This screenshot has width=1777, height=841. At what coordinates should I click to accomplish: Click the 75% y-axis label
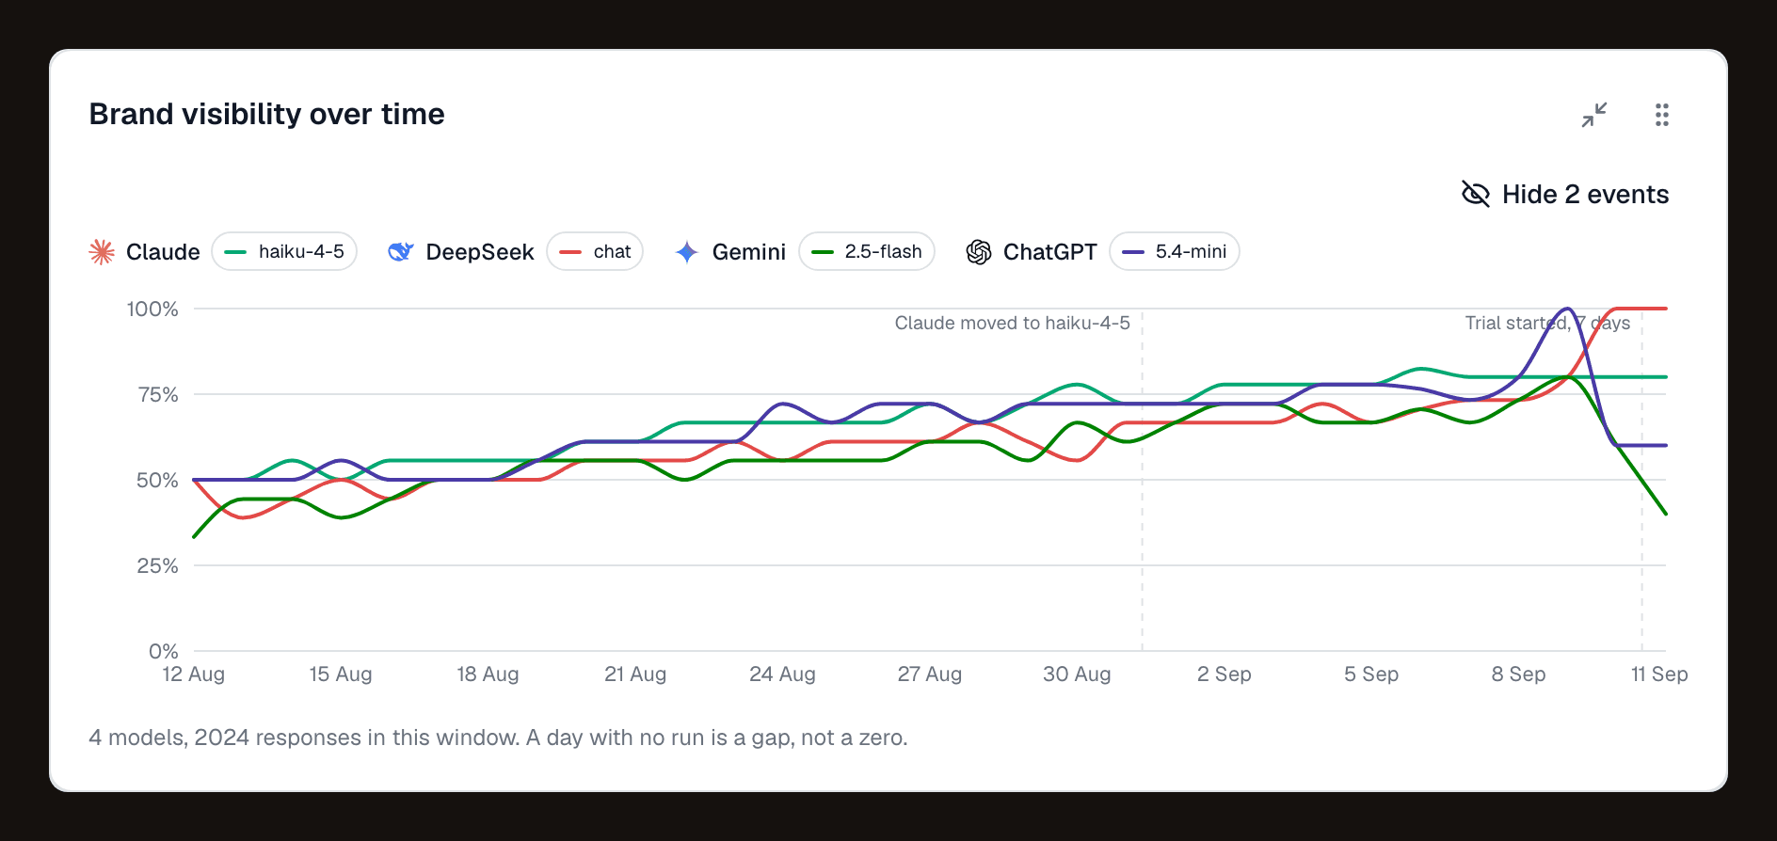(158, 394)
